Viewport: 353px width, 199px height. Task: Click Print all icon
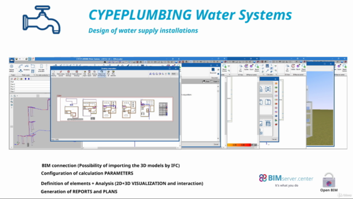(108, 74)
